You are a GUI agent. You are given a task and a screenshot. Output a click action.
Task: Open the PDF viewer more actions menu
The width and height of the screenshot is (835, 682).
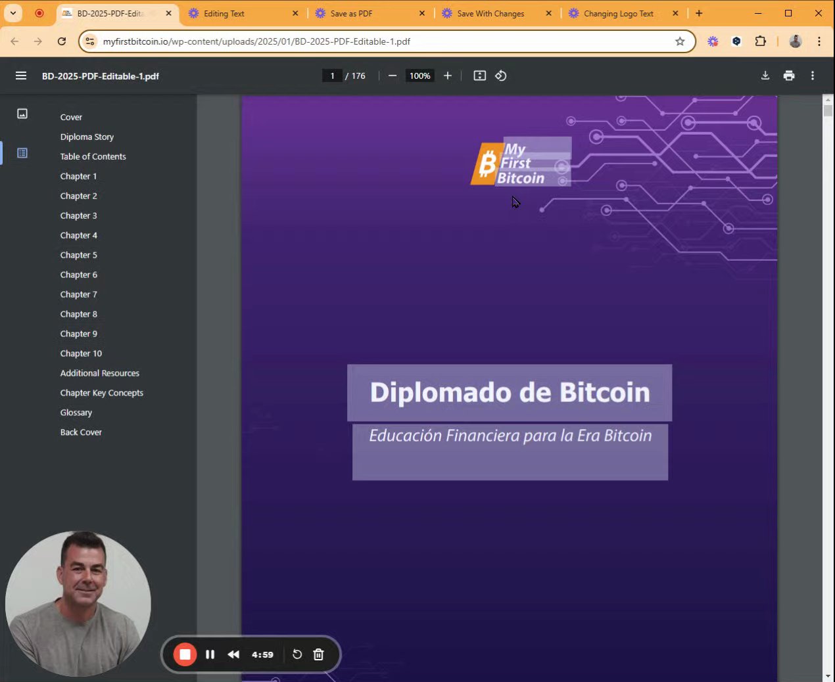click(x=813, y=76)
